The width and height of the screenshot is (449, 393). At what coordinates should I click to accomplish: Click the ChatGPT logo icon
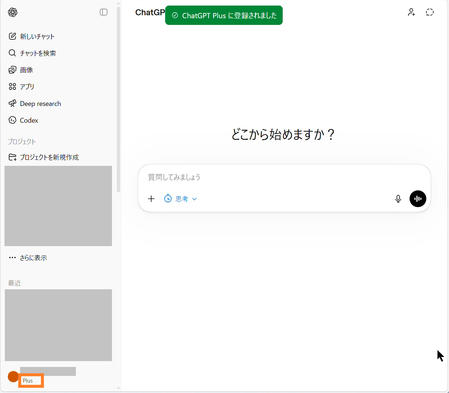[x=13, y=12]
